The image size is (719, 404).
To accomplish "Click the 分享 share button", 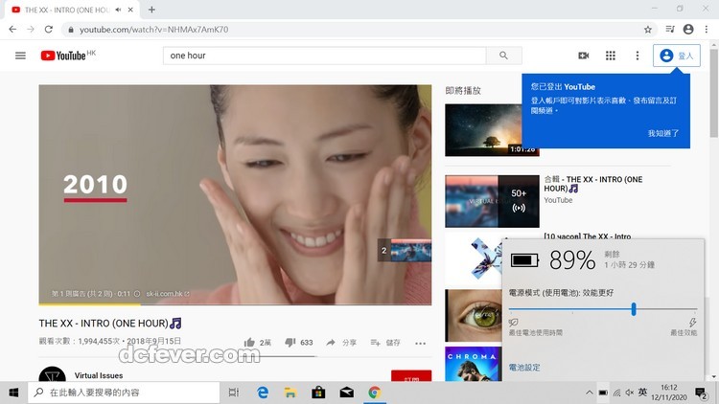I will [x=341, y=342].
